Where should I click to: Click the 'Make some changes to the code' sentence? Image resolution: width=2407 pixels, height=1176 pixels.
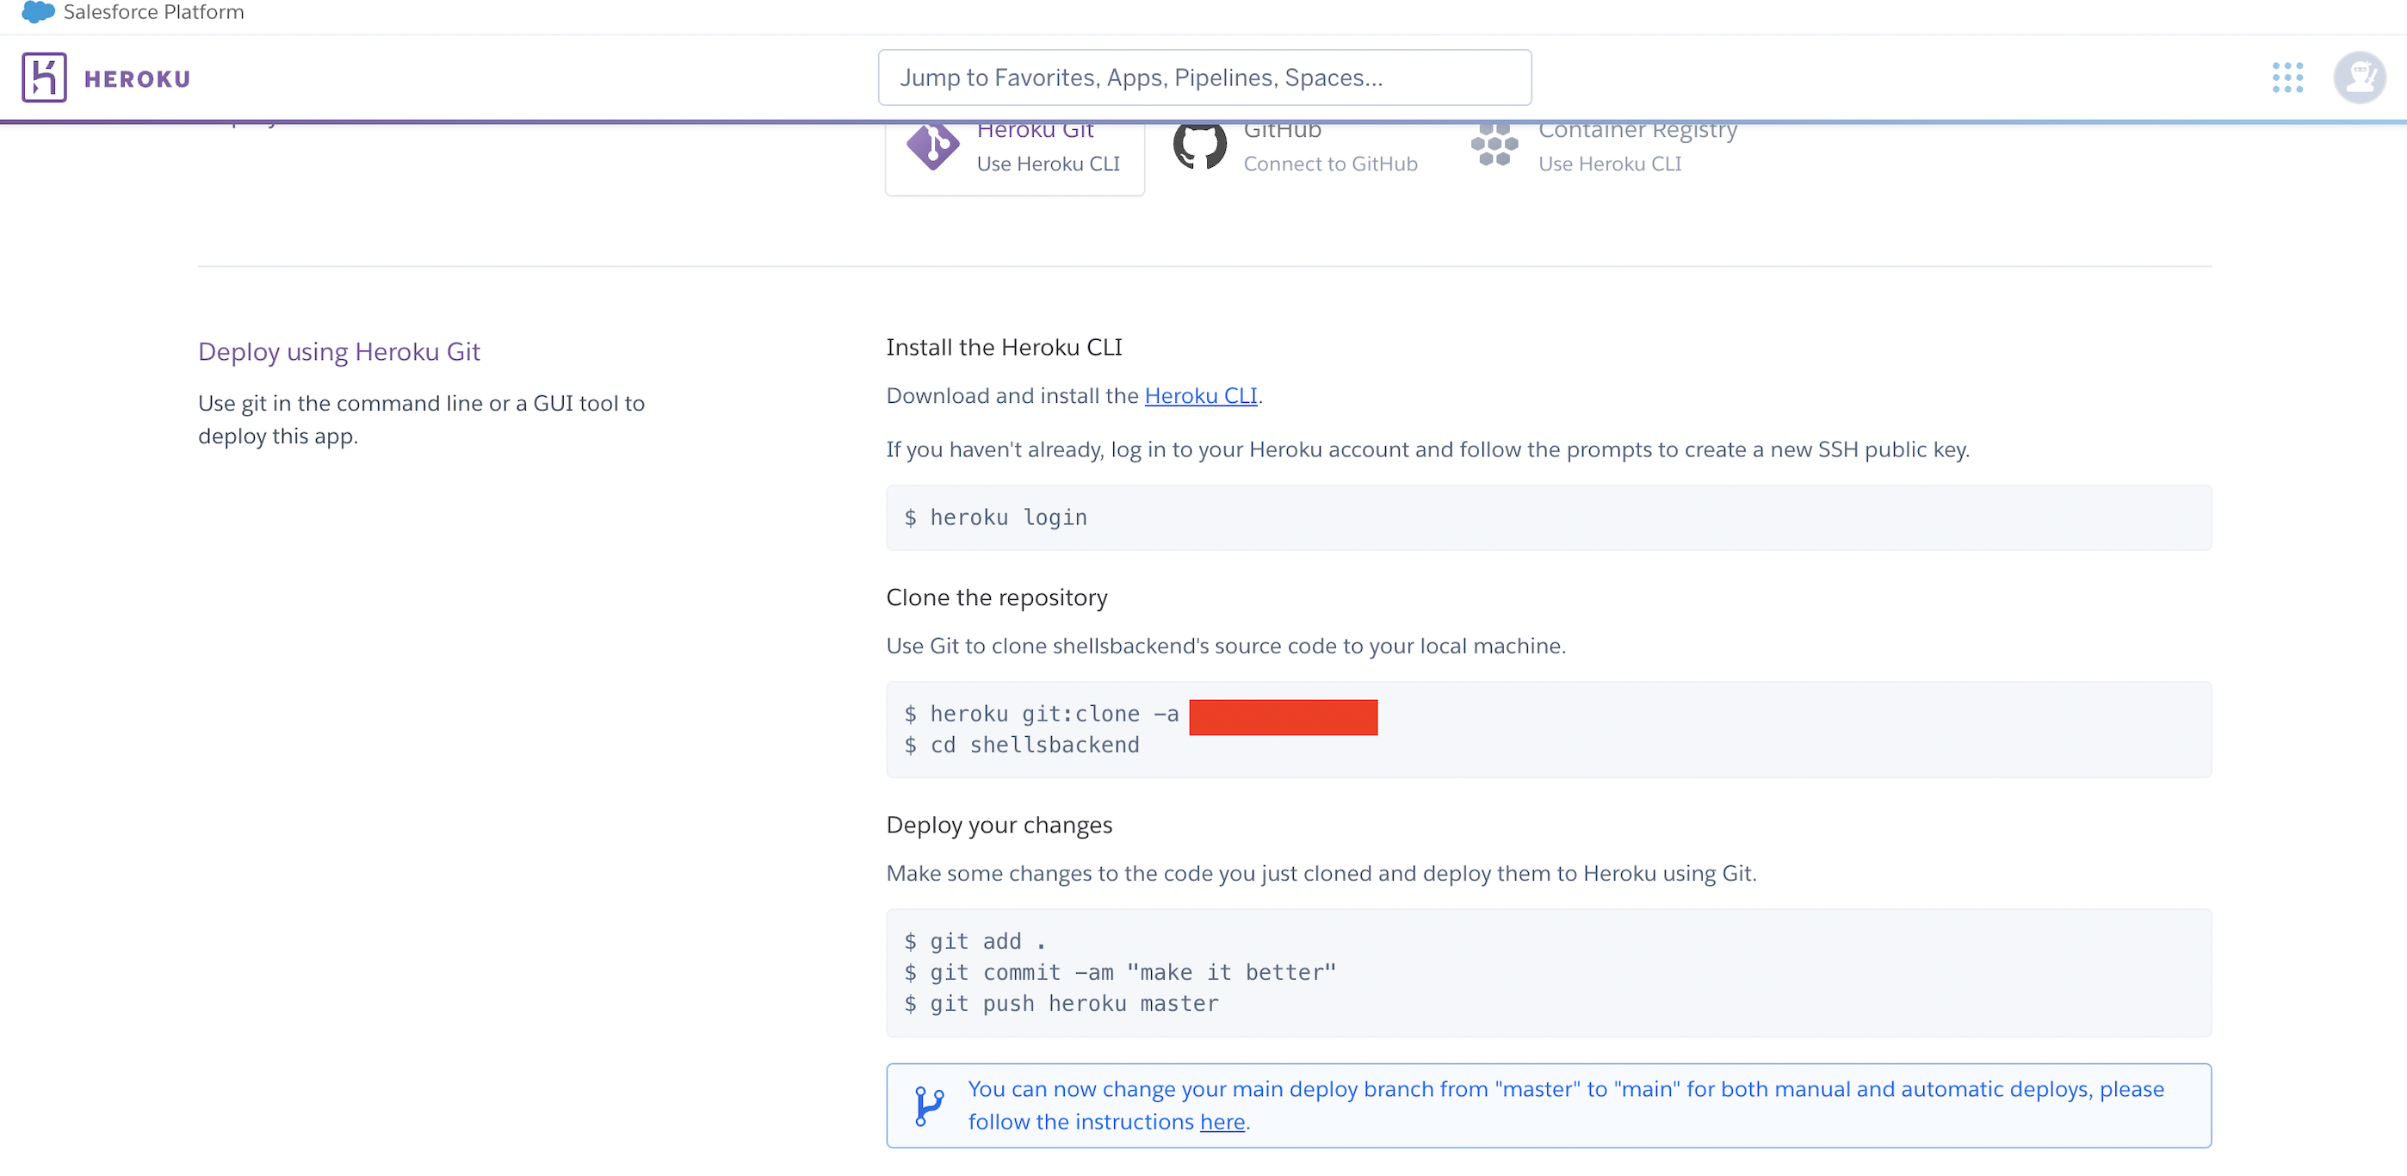click(1321, 875)
